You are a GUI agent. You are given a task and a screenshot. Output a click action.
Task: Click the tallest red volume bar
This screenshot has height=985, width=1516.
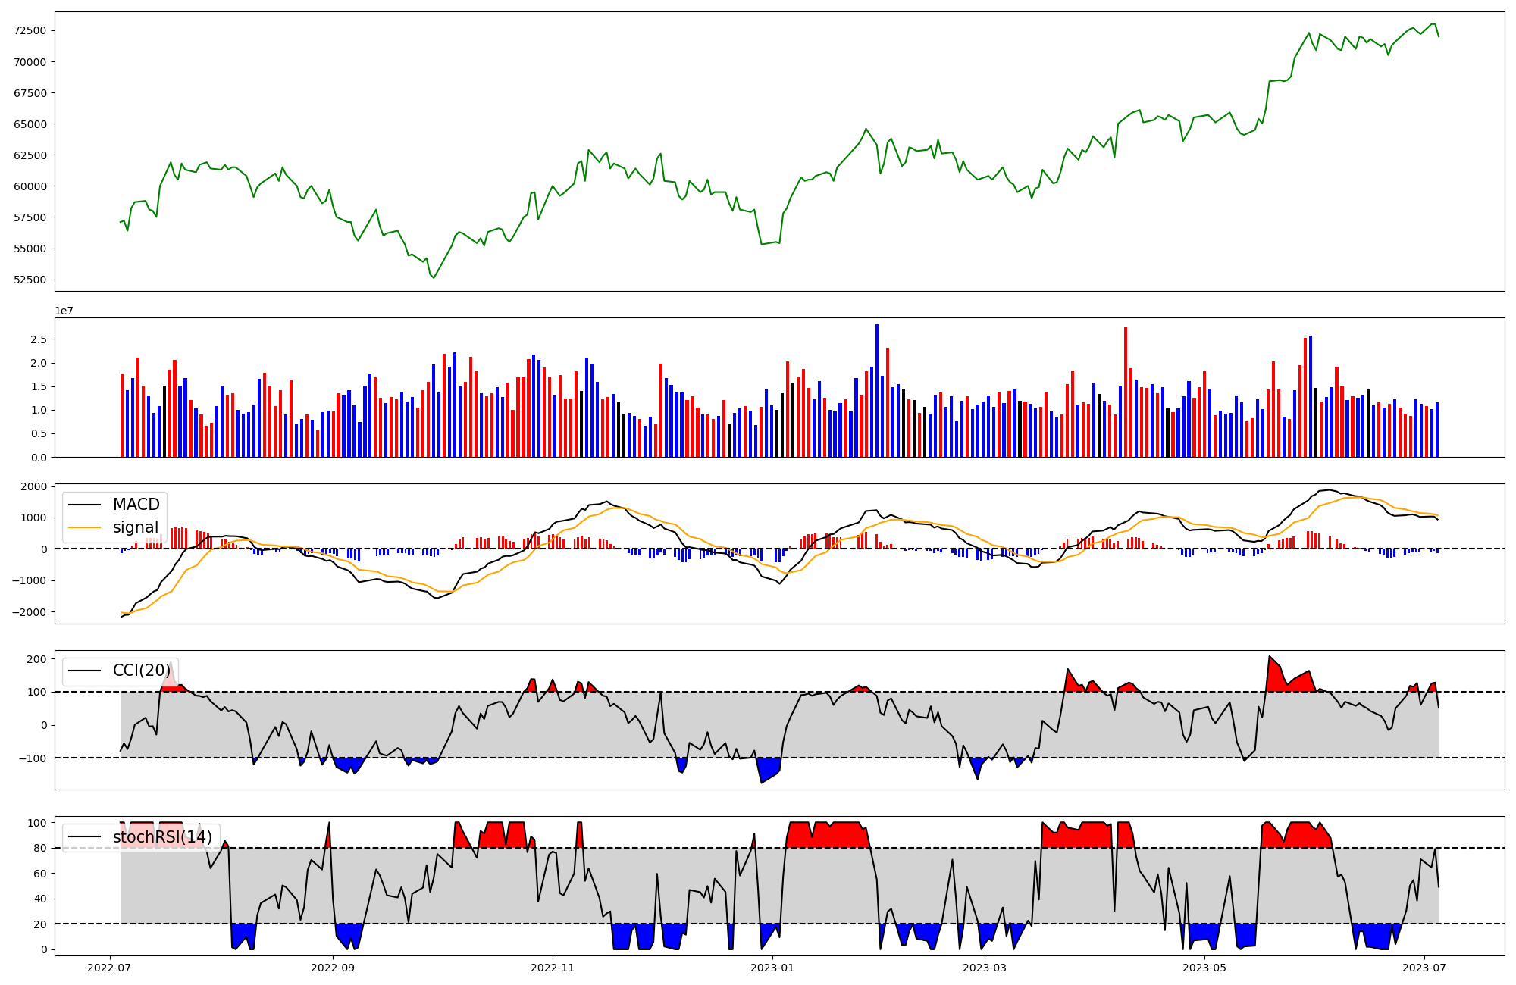point(1126,392)
